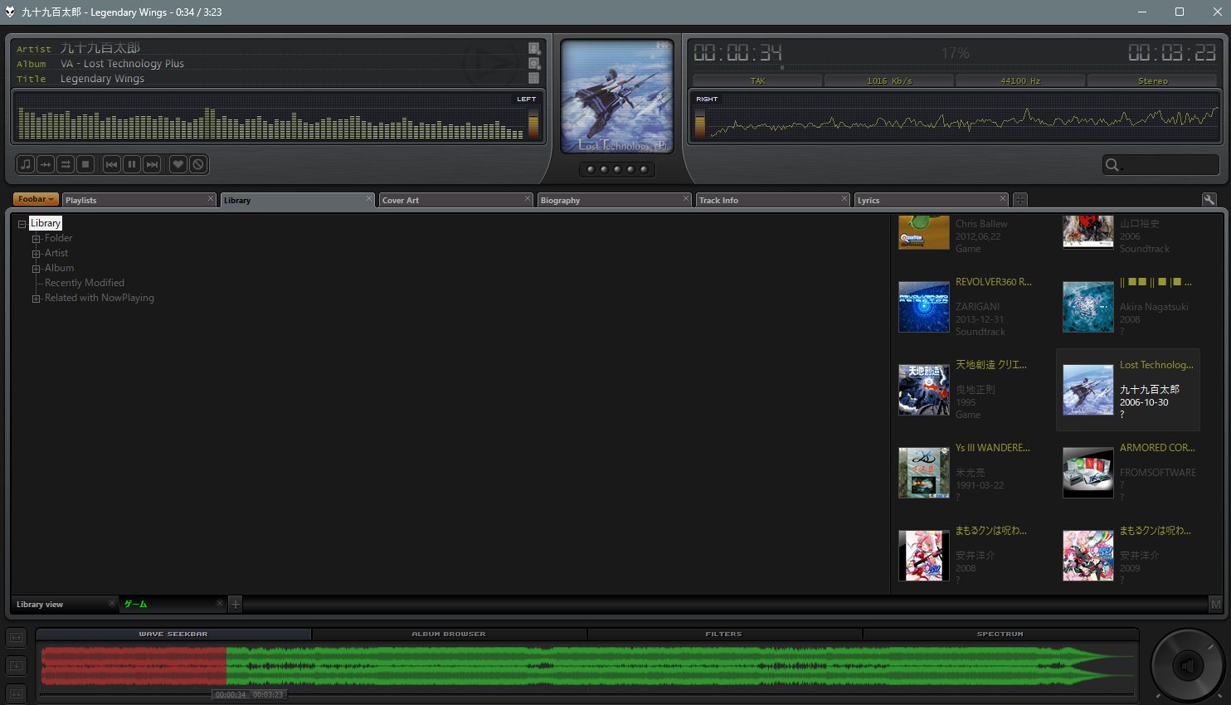Select the 安井洋介 2008 album cover

924,556
